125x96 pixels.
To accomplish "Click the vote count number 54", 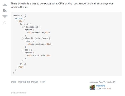I will tap(5, 11).
